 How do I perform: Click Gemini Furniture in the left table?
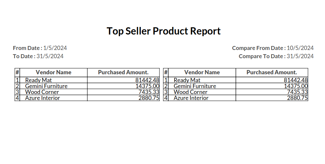tap(46, 86)
